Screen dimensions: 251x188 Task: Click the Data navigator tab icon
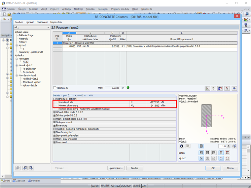(3, 181)
